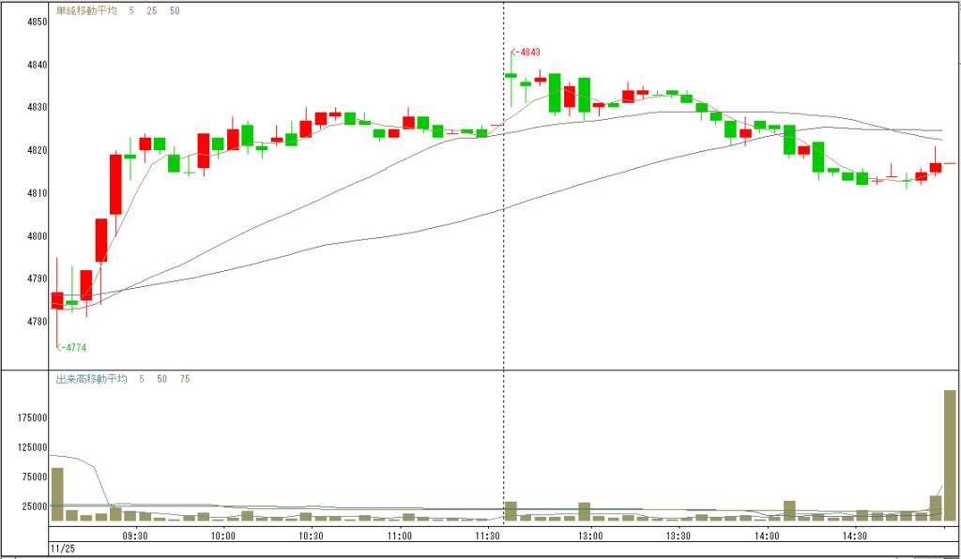This screenshot has height=559, width=961.
Task: Click the 125000 volume axis label
Action: [33, 447]
